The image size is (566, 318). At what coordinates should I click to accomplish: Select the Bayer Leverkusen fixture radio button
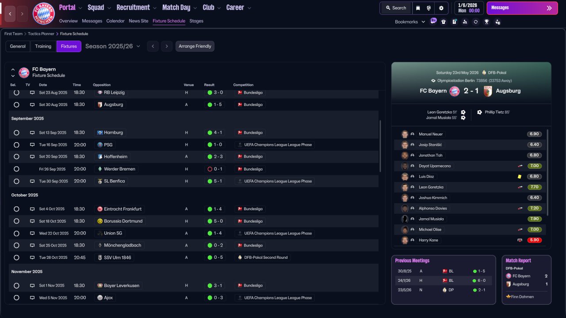click(16, 285)
